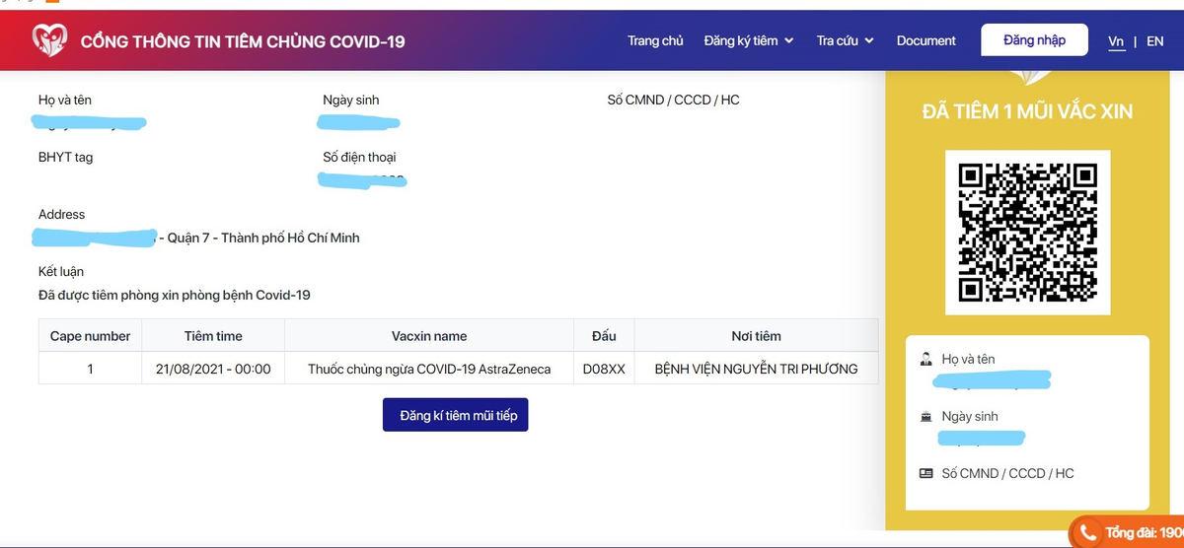This screenshot has height=548, width=1184.
Task: Click the person icon beside Họ và tên
Action: (x=925, y=360)
